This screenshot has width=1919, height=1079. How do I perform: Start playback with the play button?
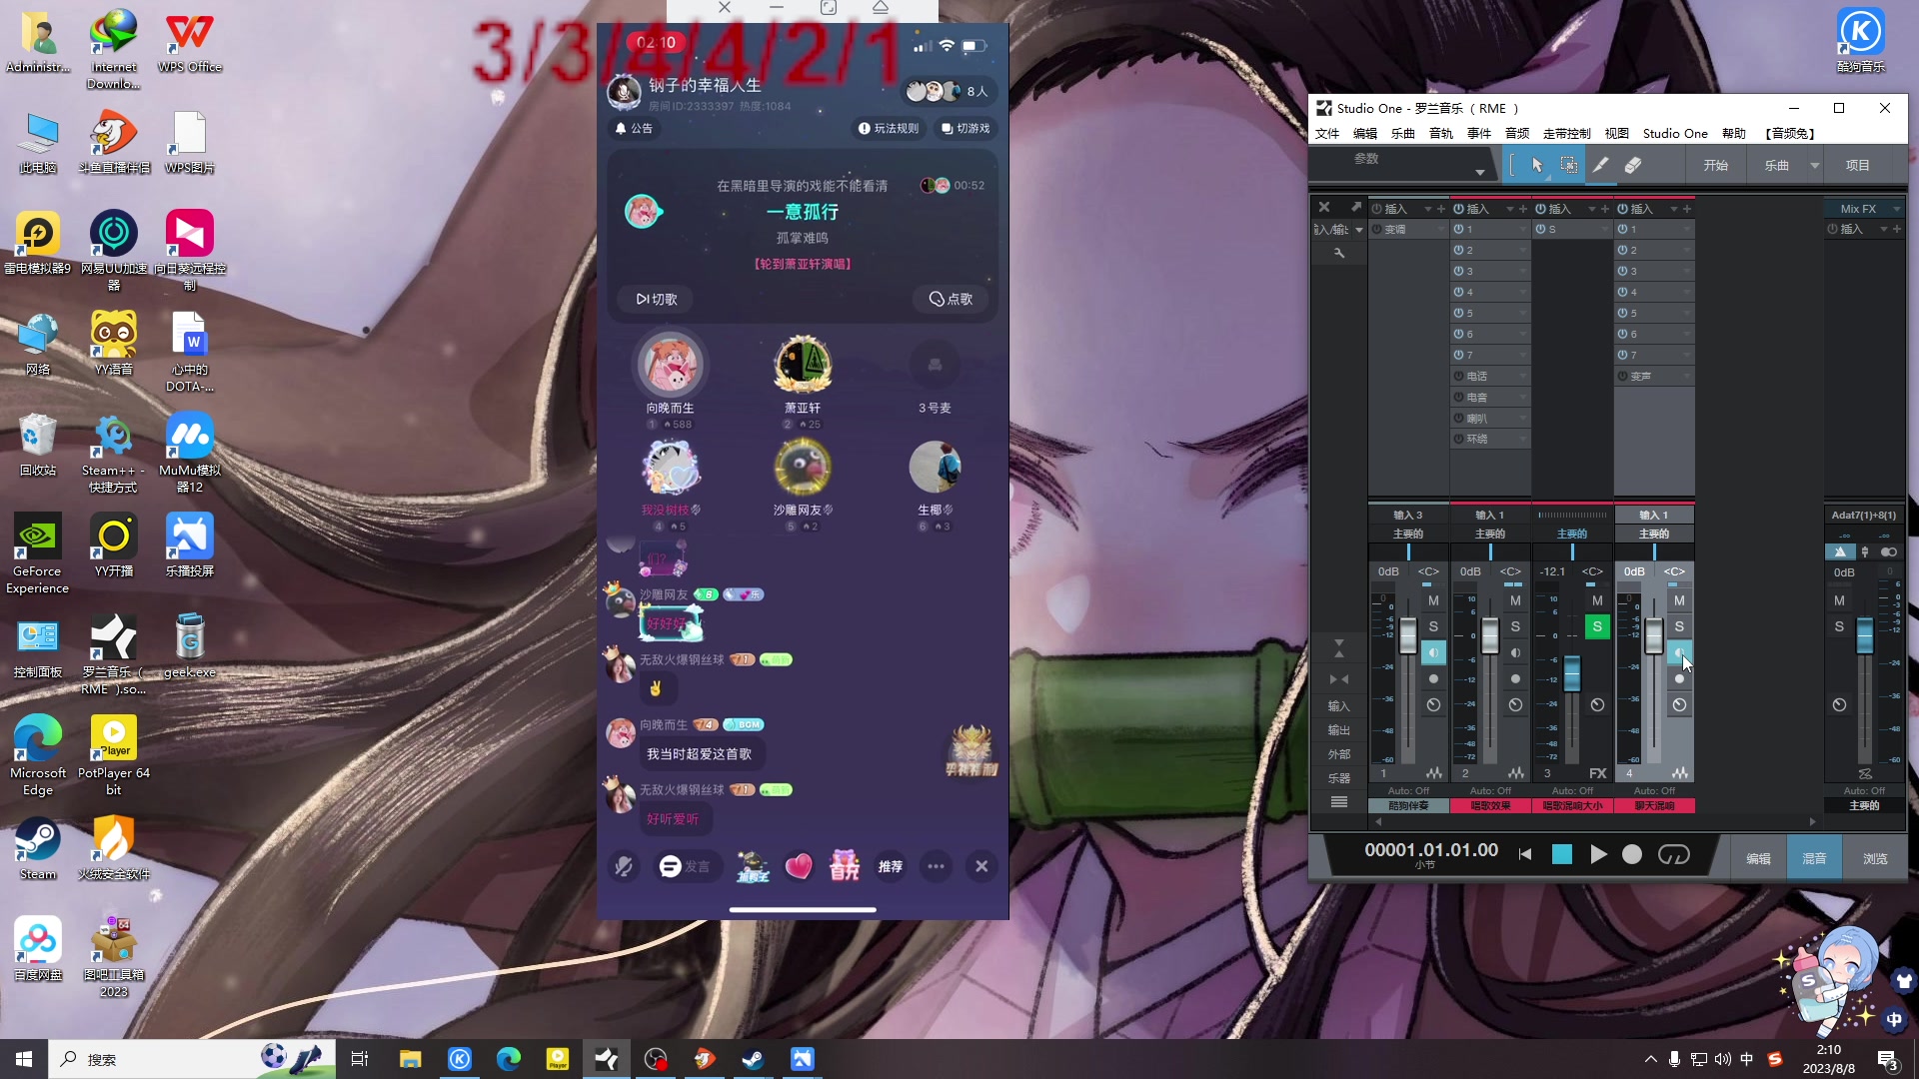click(1598, 854)
